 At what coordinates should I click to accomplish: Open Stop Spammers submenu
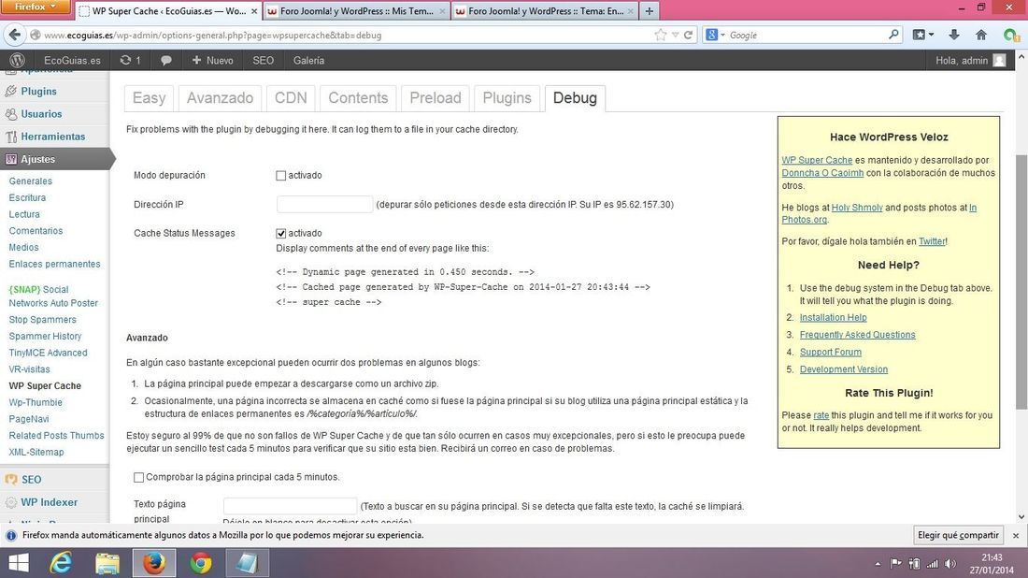[42, 320]
